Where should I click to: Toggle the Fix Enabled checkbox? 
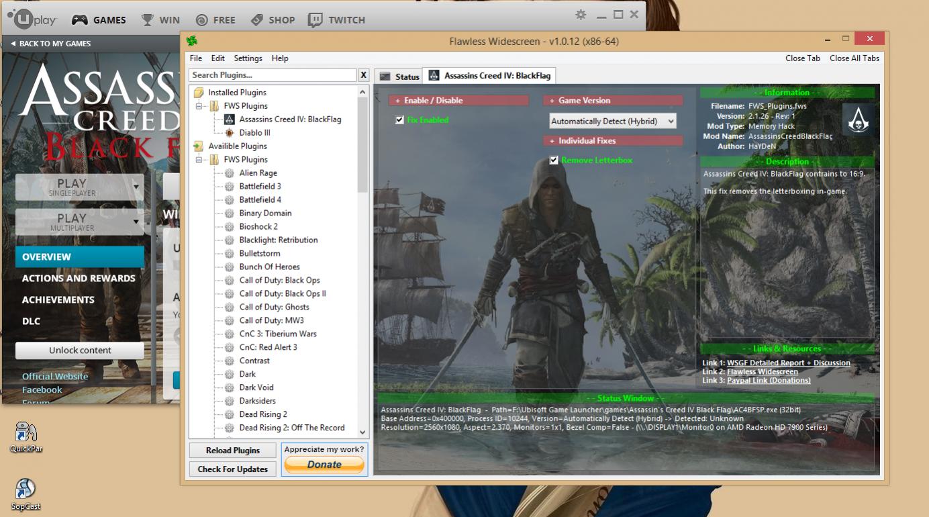coord(400,120)
